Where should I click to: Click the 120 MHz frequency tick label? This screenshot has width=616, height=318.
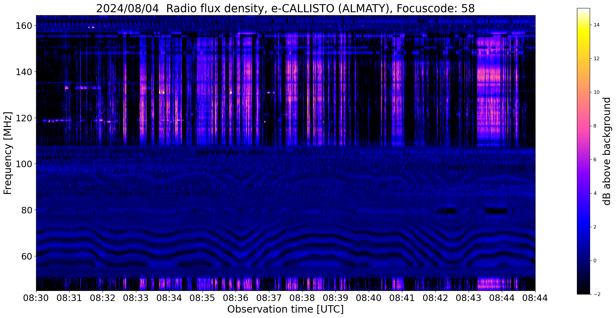tap(24, 118)
